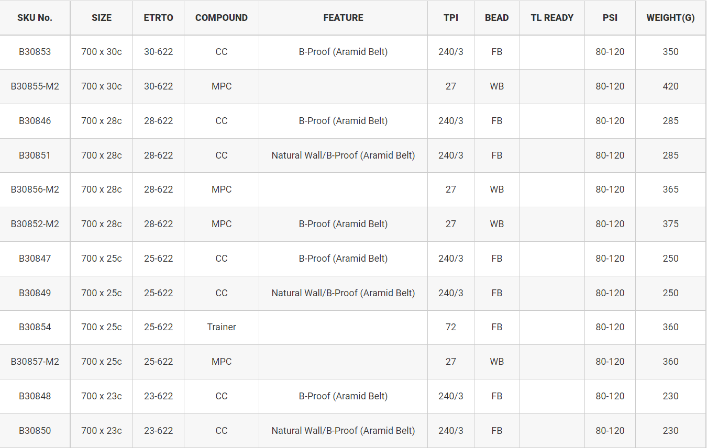
Task: Click the SKU No. column header
Action: click(x=35, y=18)
